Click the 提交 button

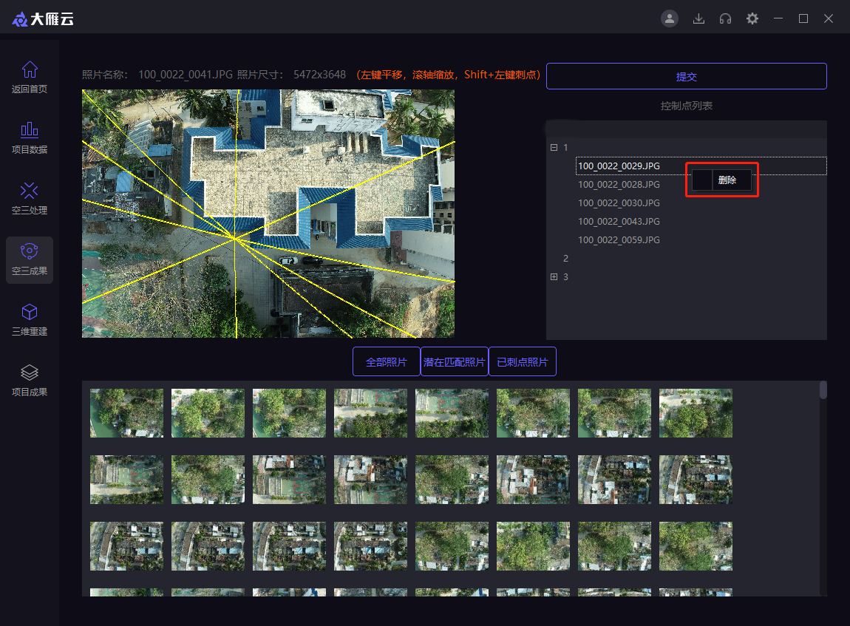point(687,76)
